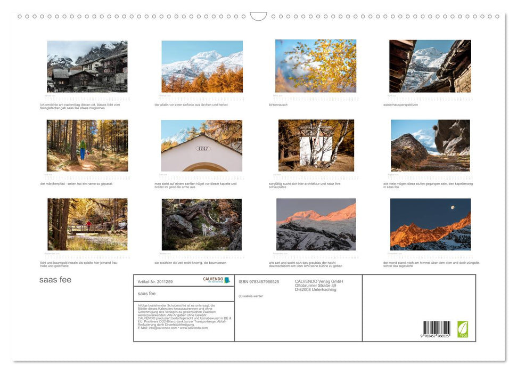The height and width of the screenshot is (373, 517).
Task: Select the moonrise over peaks image
Action: [x=430, y=224]
